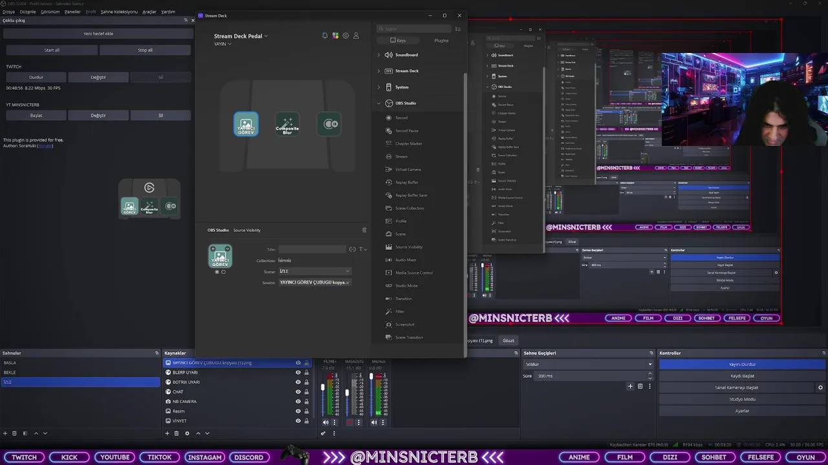The height and width of the screenshot is (465, 828).
Task: Select the YAYINCI GÖREV pedal key in Stream Deck
Action: pyautogui.click(x=246, y=124)
